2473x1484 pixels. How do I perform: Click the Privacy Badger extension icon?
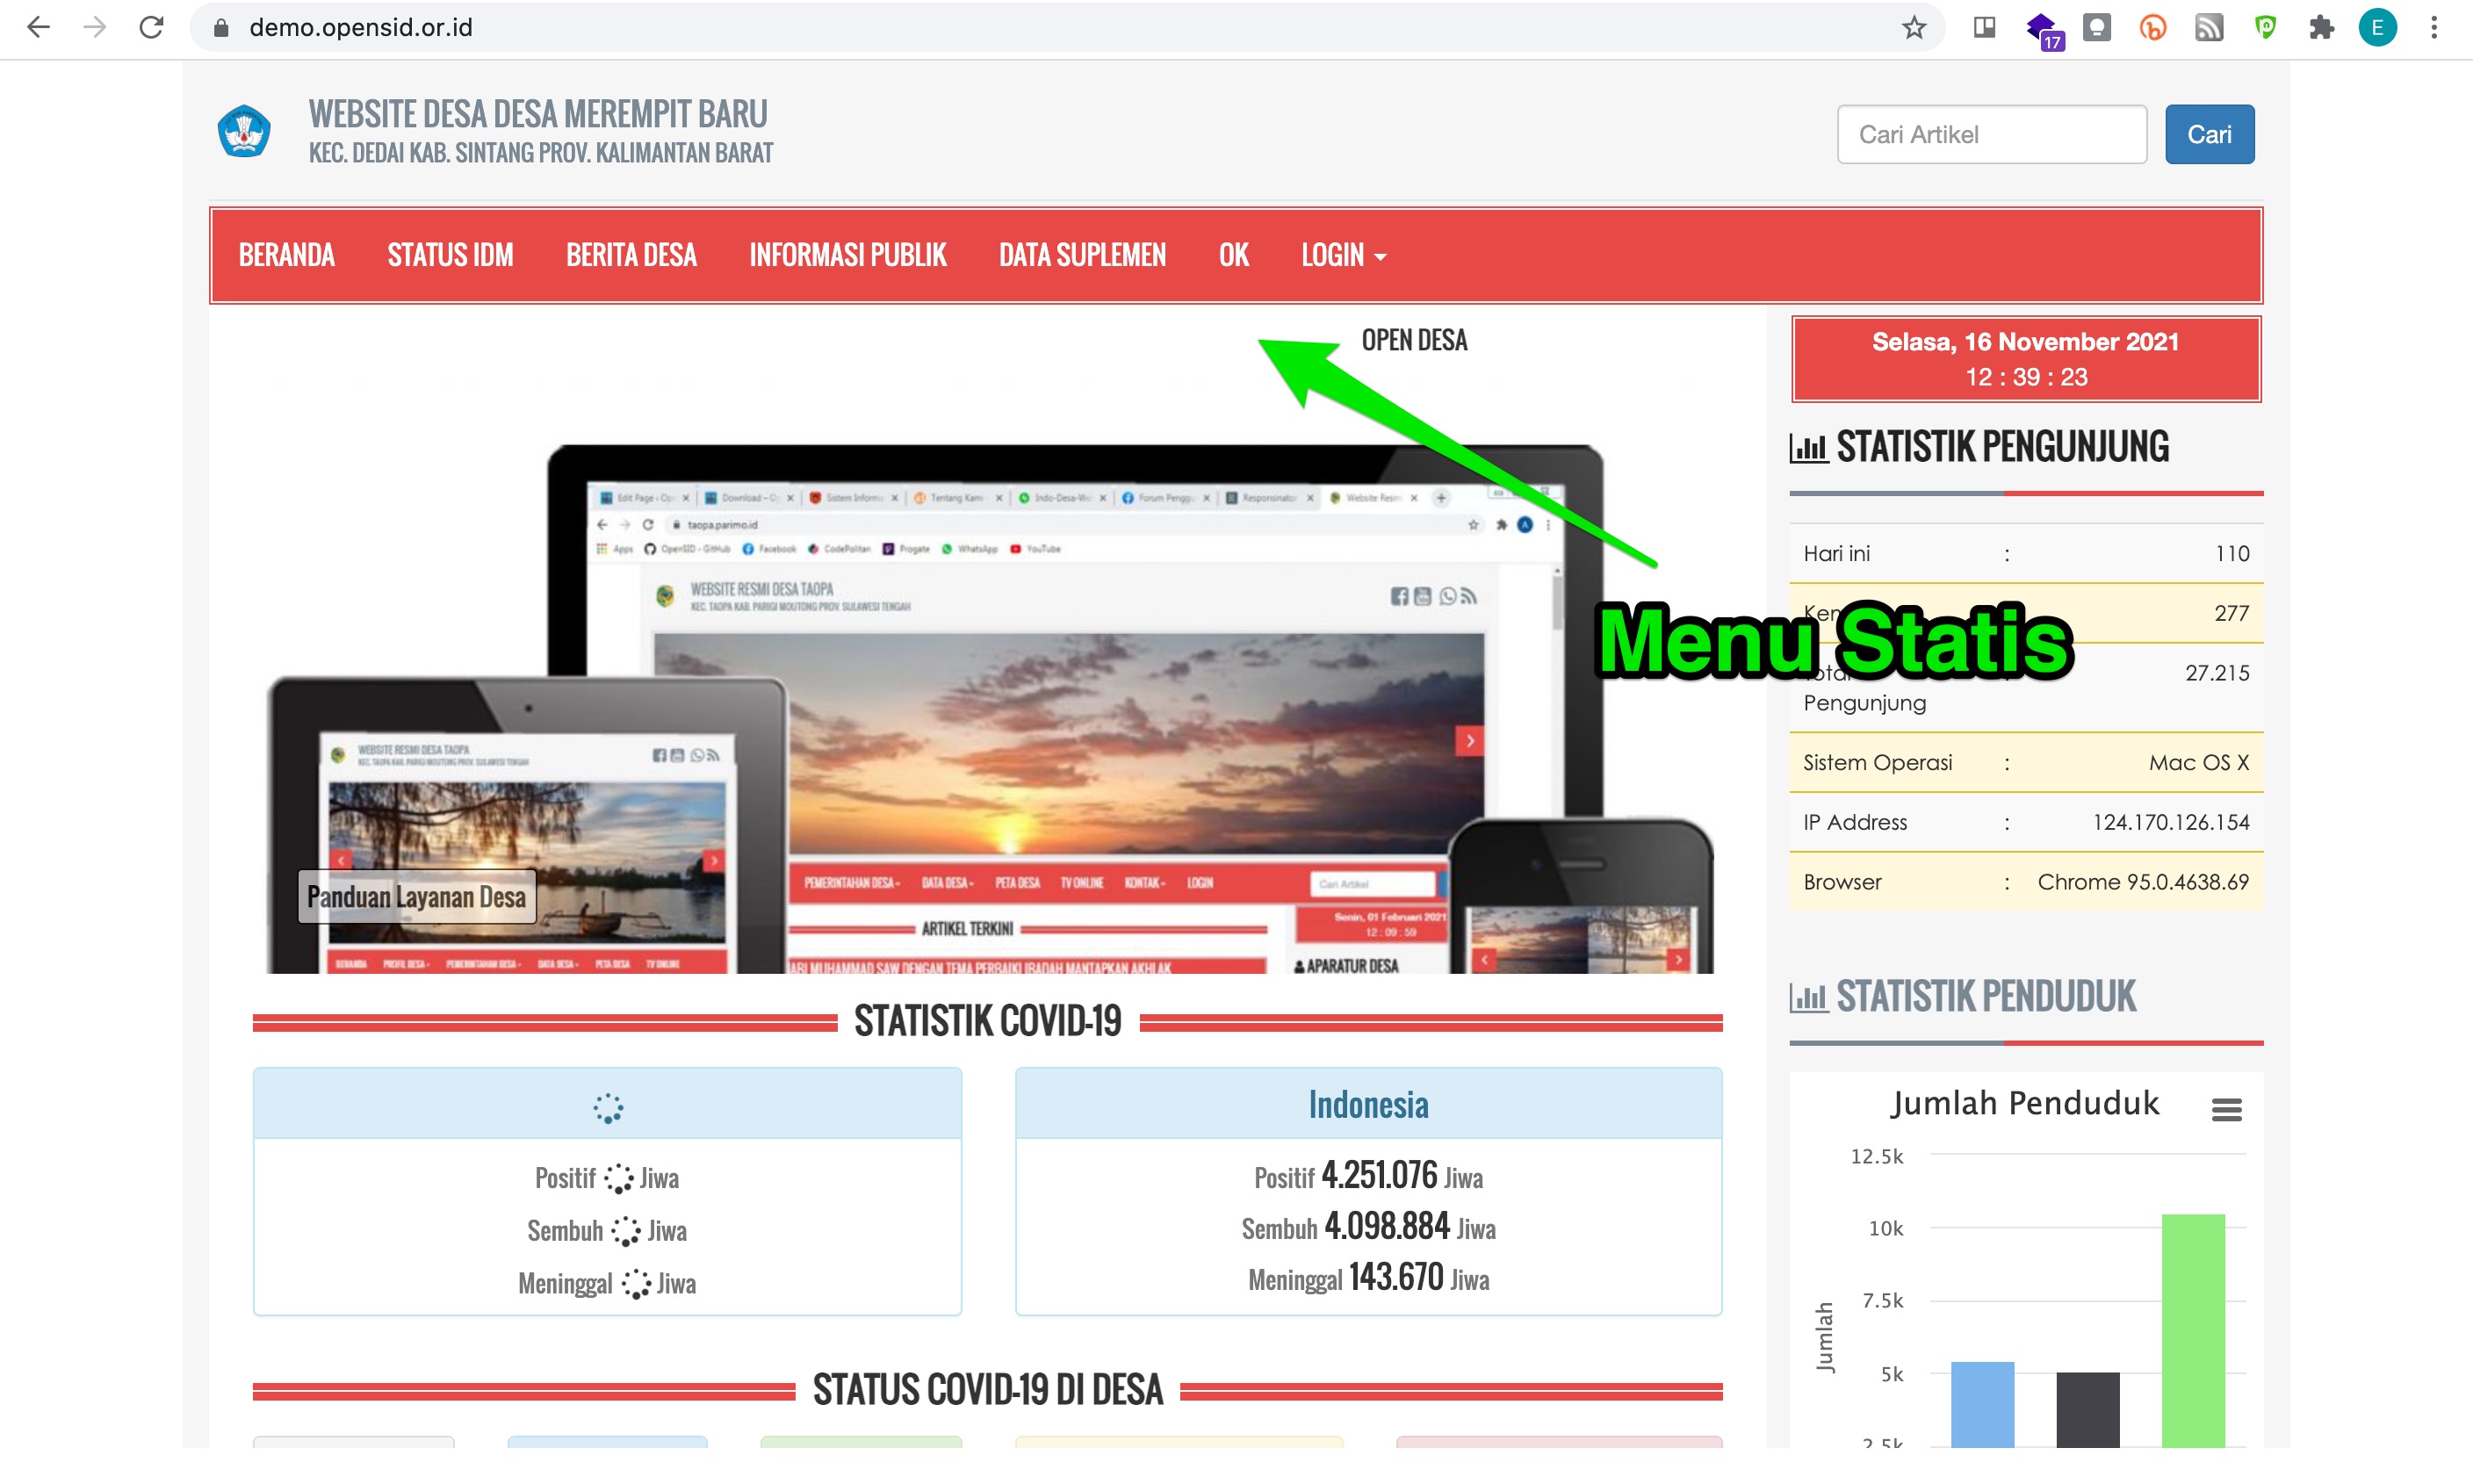2266,27
